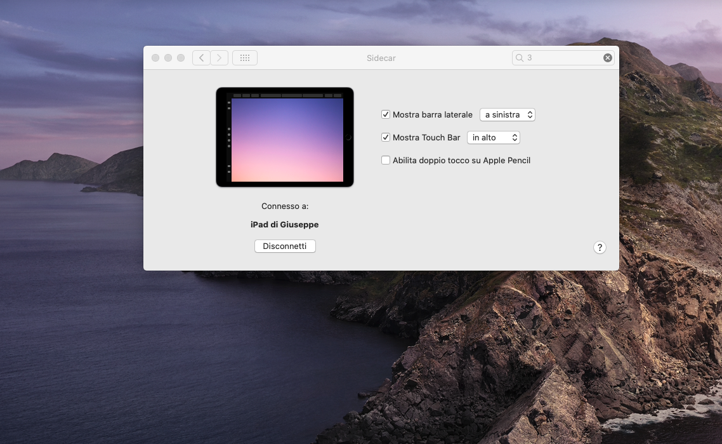Open the 'a sinistra' sidebar position dropdown
Viewport: 722px width, 444px height.
coord(508,114)
